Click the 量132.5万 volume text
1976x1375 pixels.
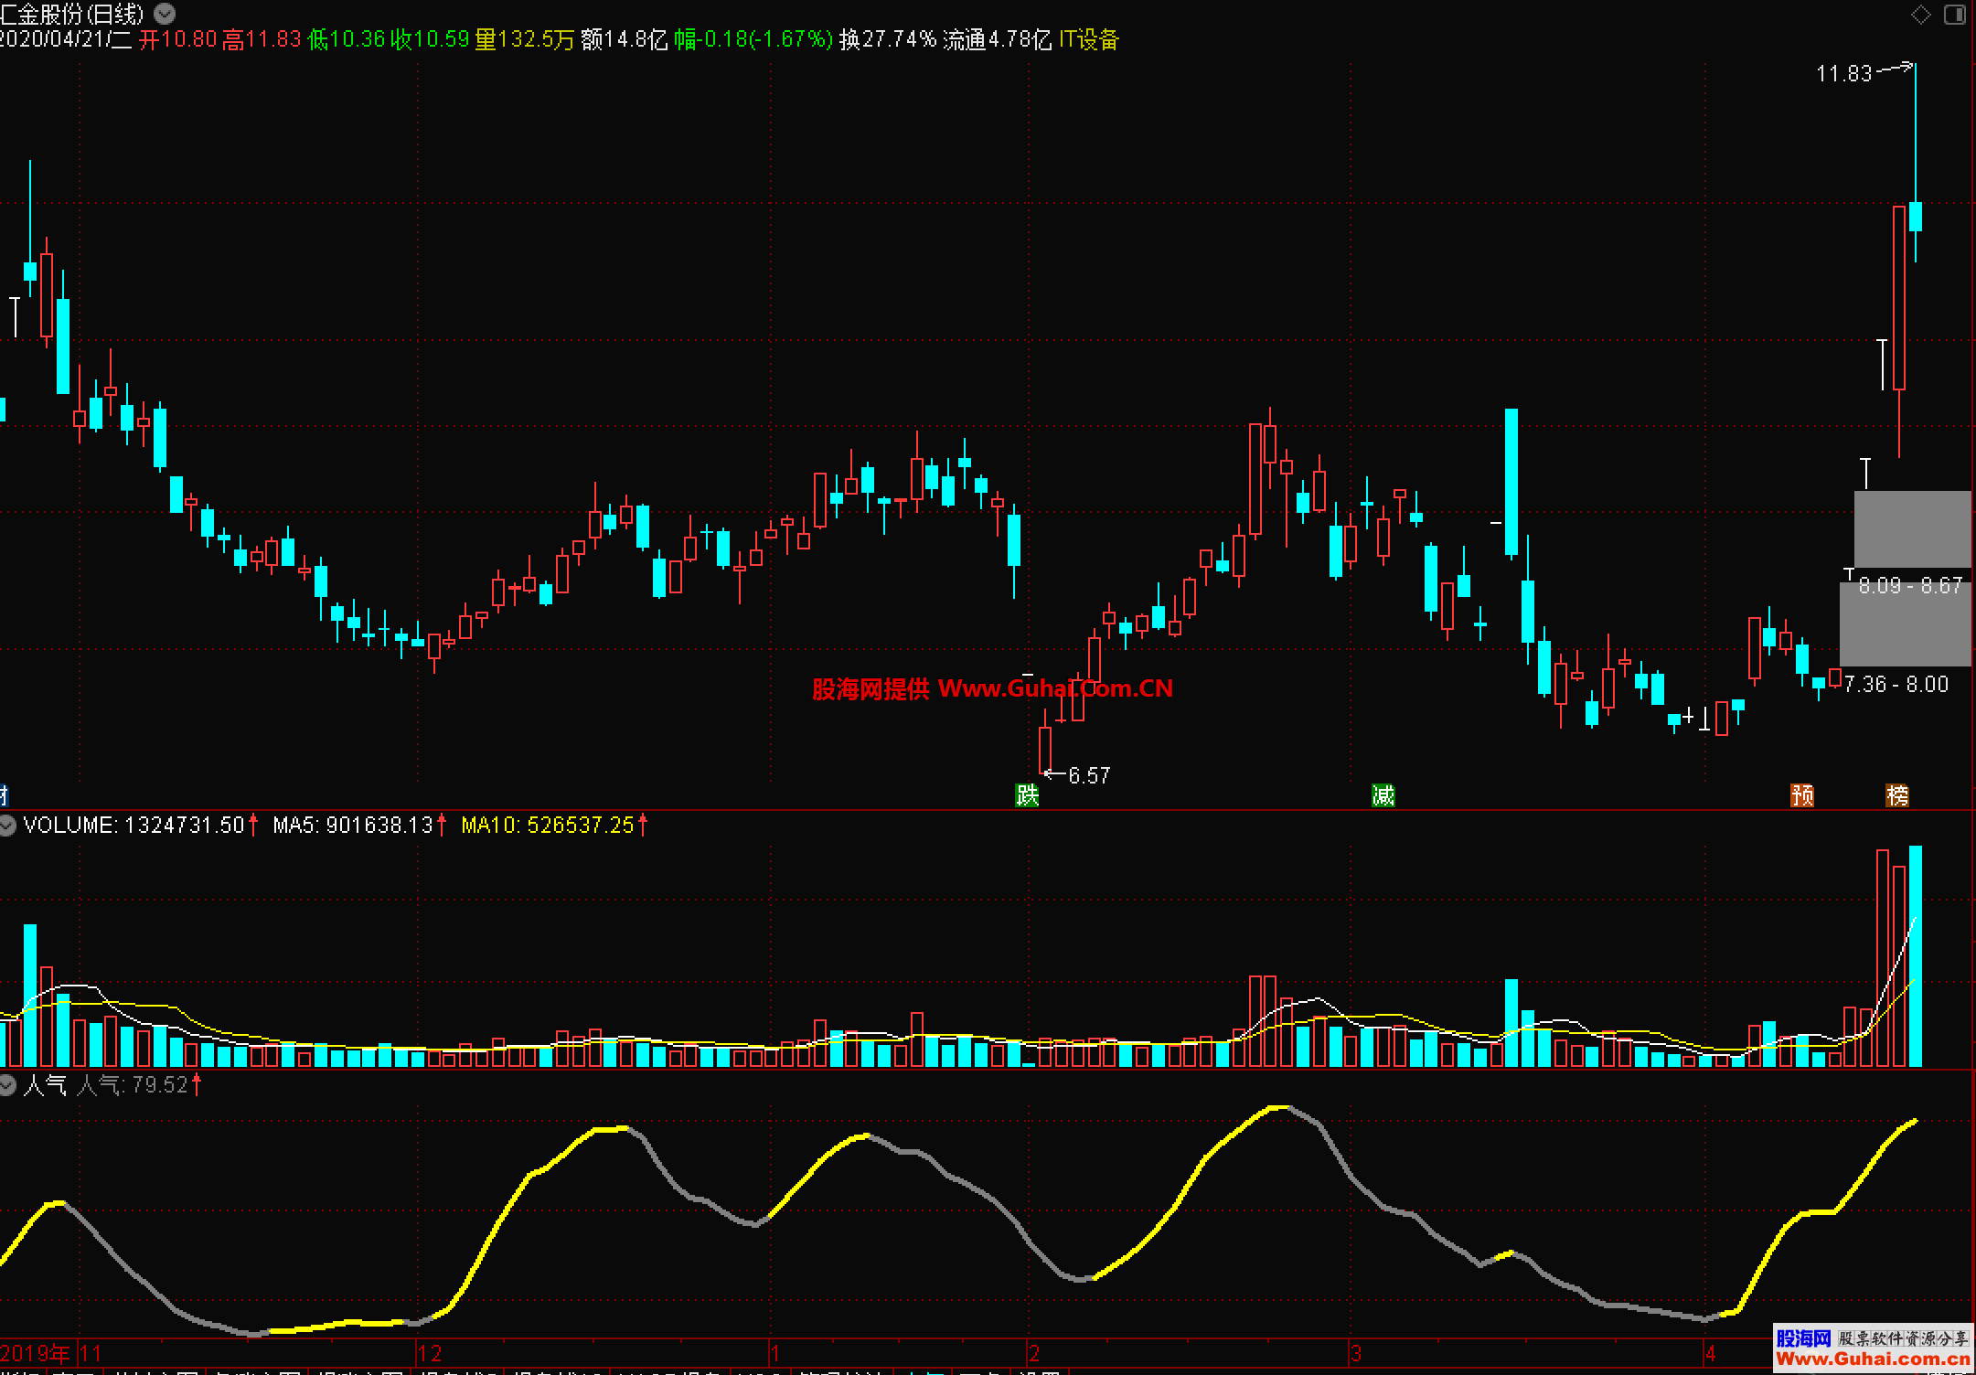(525, 39)
